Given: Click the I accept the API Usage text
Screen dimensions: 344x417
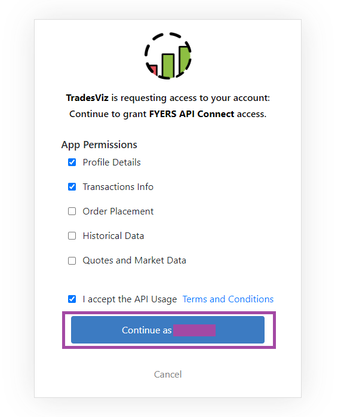Looking at the screenshot, I should pos(130,299).
